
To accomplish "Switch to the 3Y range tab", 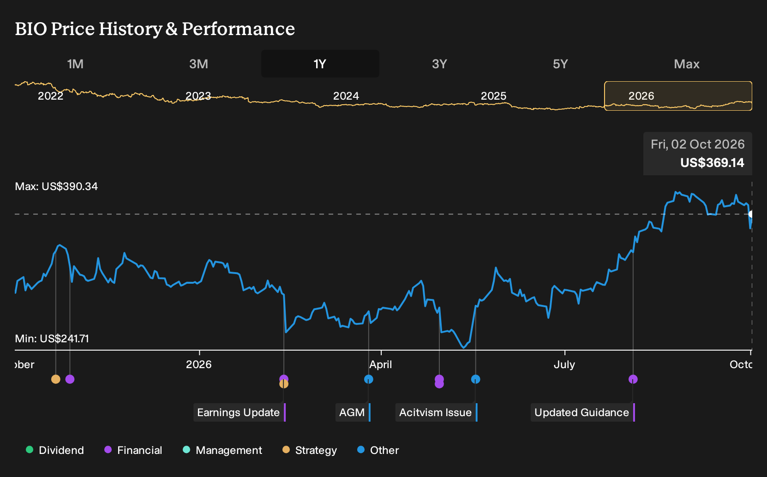I will click(x=439, y=64).
